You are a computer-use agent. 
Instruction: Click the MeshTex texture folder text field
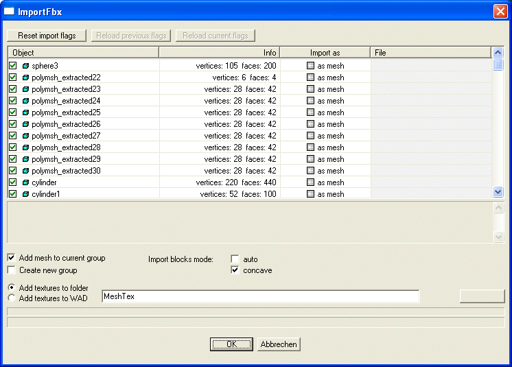coord(260,296)
